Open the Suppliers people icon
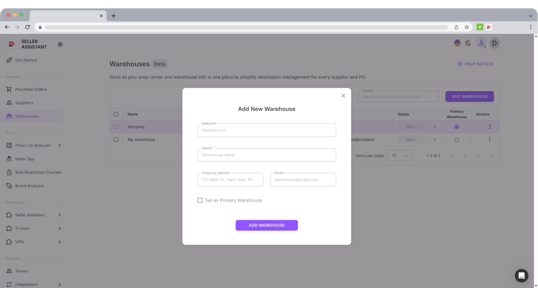The width and height of the screenshot is (538, 288). click(9, 103)
